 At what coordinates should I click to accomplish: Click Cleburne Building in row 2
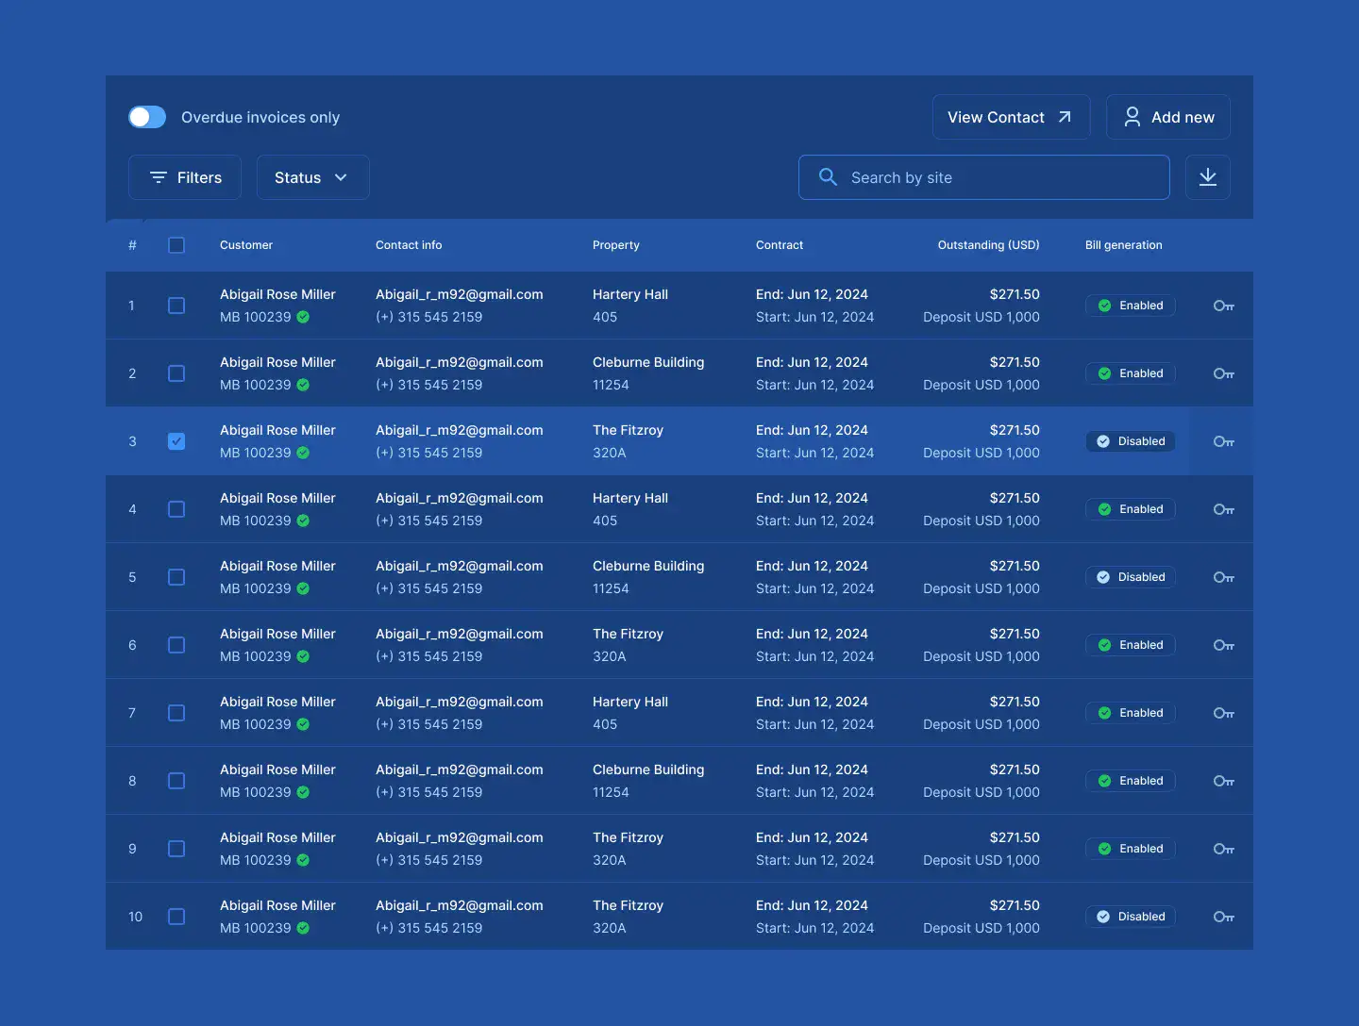(648, 362)
